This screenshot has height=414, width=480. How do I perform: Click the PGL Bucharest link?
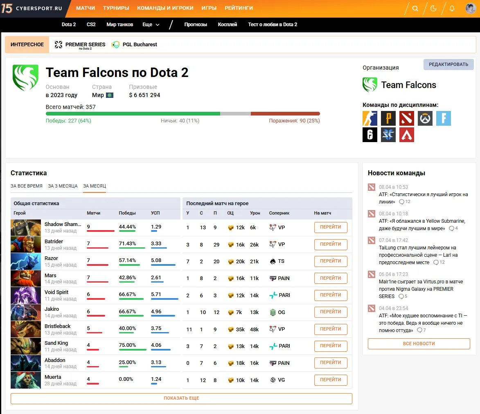click(134, 45)
